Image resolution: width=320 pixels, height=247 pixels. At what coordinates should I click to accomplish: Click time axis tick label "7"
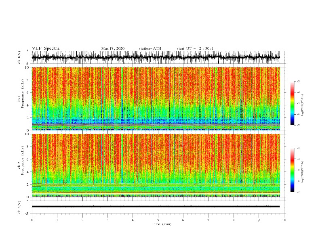pyautogui.click(x=208, y=220)
